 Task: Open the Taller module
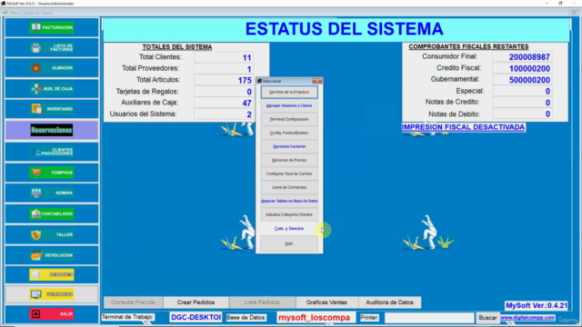pyautogui.click(x=52, y=234)
